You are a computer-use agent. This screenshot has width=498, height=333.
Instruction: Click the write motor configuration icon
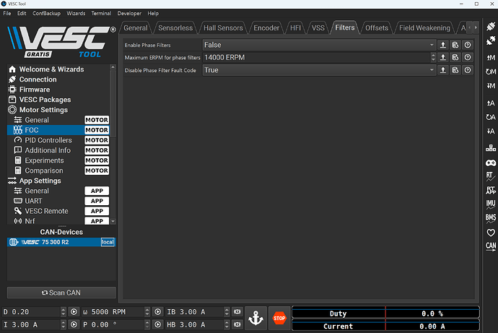click(x=491, y=86)
